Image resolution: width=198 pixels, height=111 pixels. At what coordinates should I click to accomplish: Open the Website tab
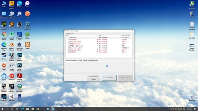click(85, 60)
